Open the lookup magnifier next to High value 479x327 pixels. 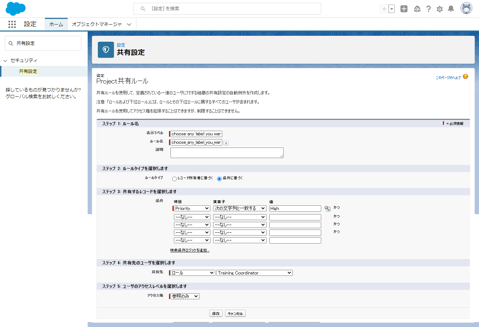point(327,209)
